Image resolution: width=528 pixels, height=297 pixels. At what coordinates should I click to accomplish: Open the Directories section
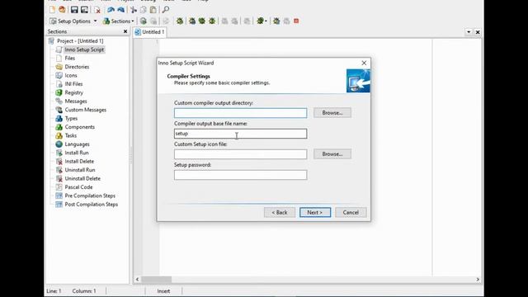pos(77,67)
